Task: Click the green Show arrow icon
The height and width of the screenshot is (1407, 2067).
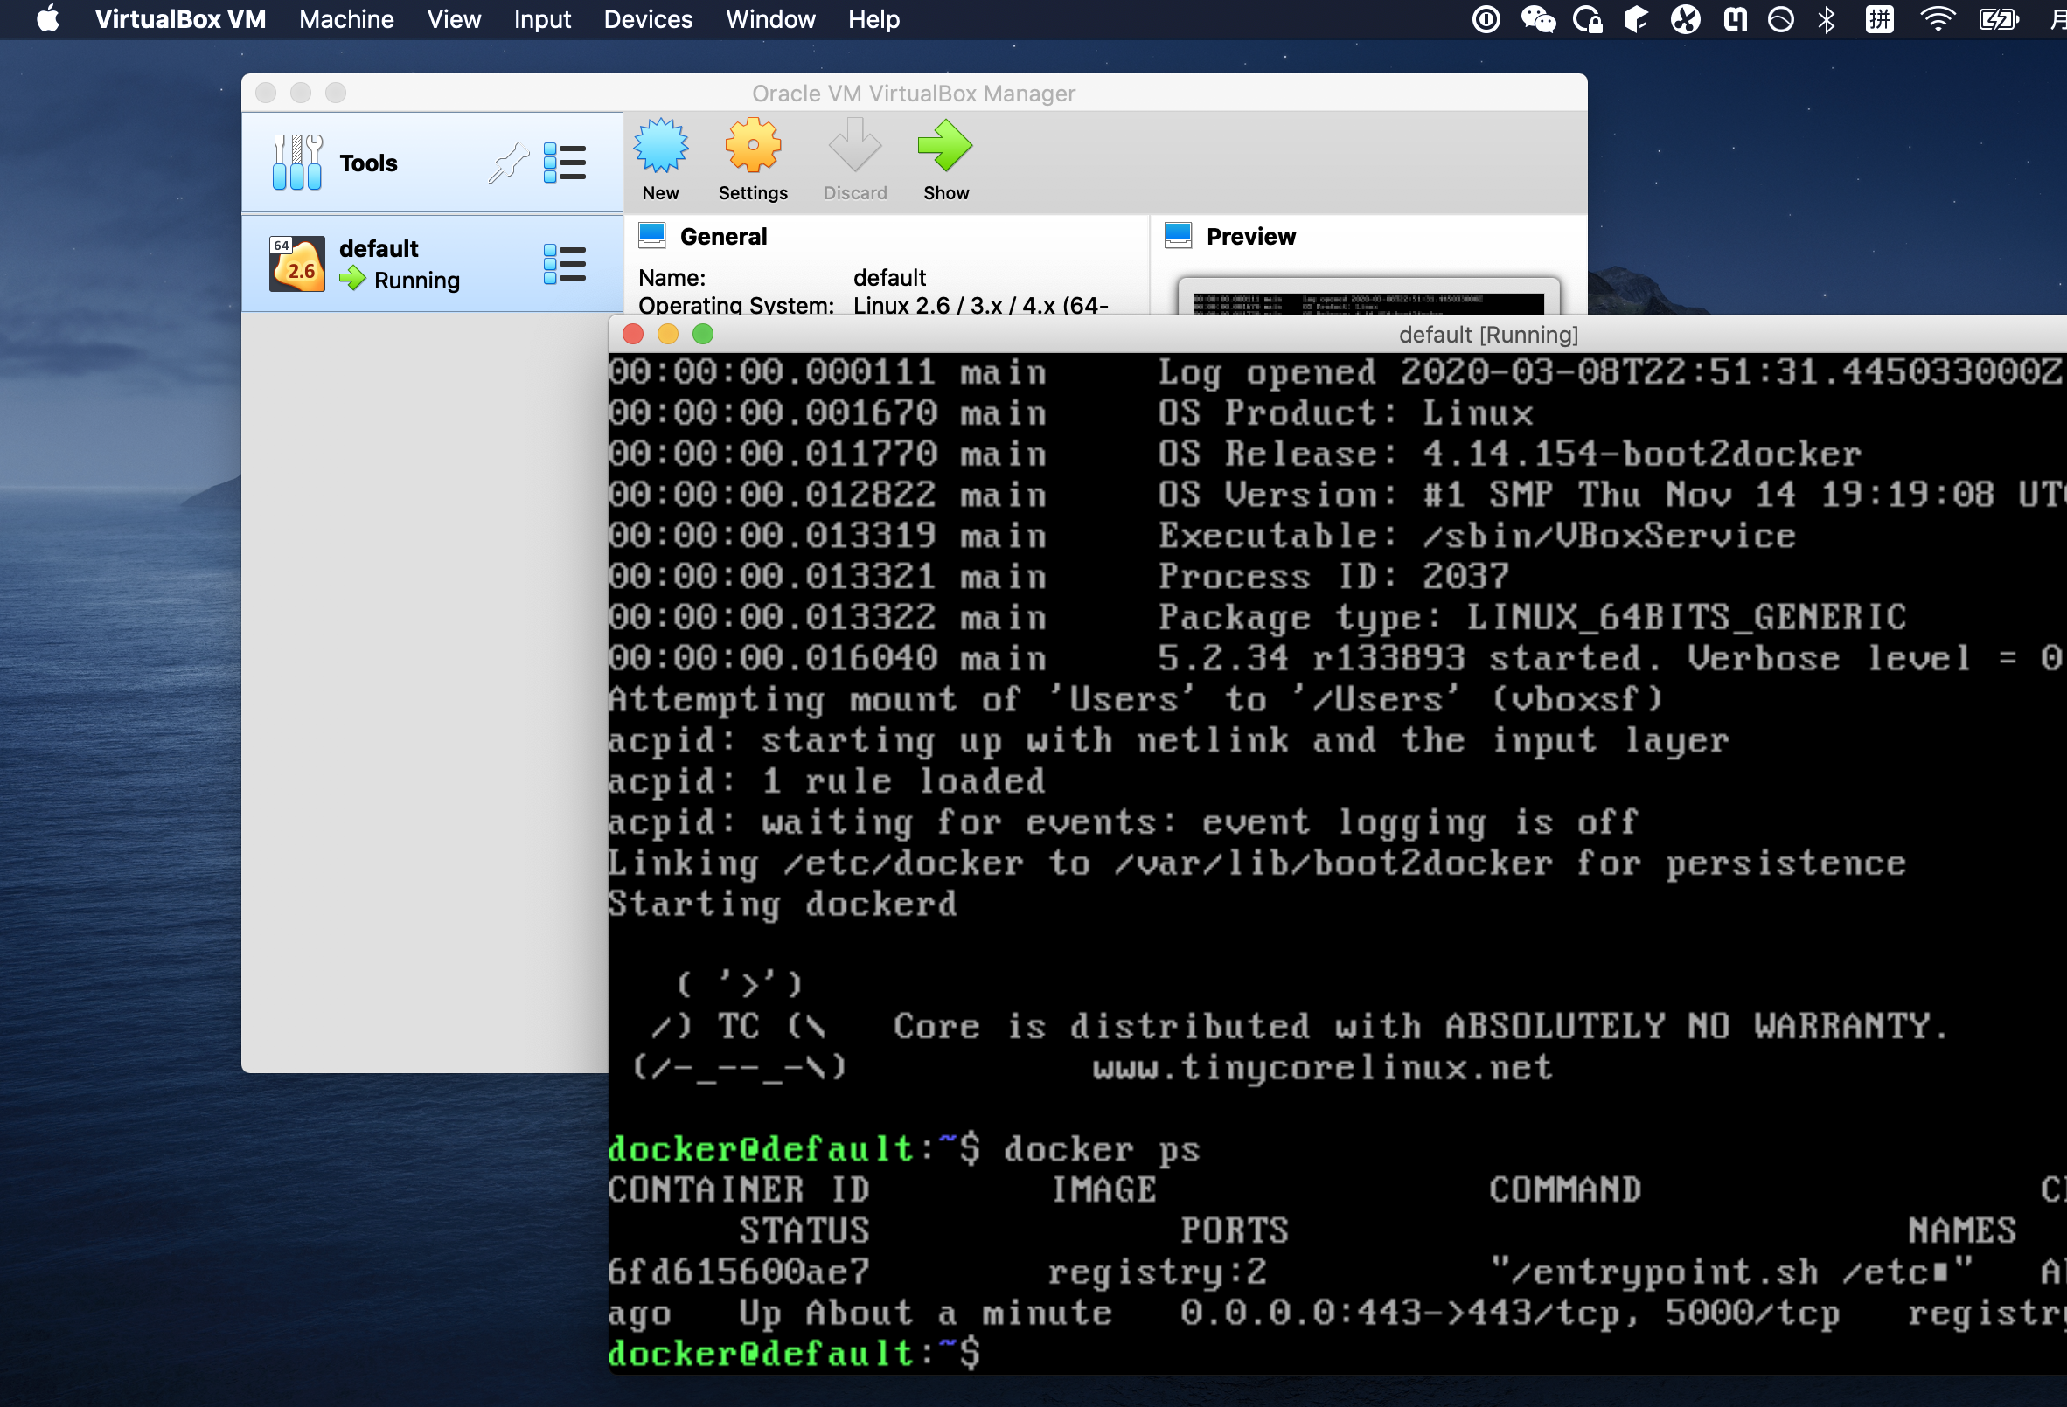Action: (x=944, y=147)
